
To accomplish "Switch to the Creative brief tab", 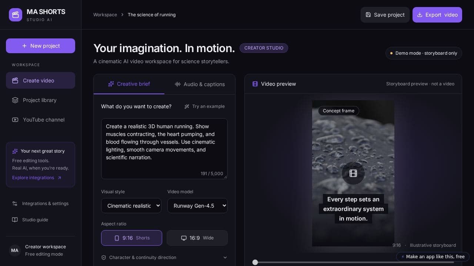I will [x=129, y=84].
